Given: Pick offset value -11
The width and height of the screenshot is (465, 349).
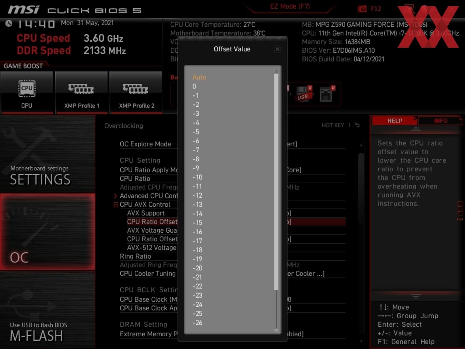Looking at the screenshot, I should 197,186.
